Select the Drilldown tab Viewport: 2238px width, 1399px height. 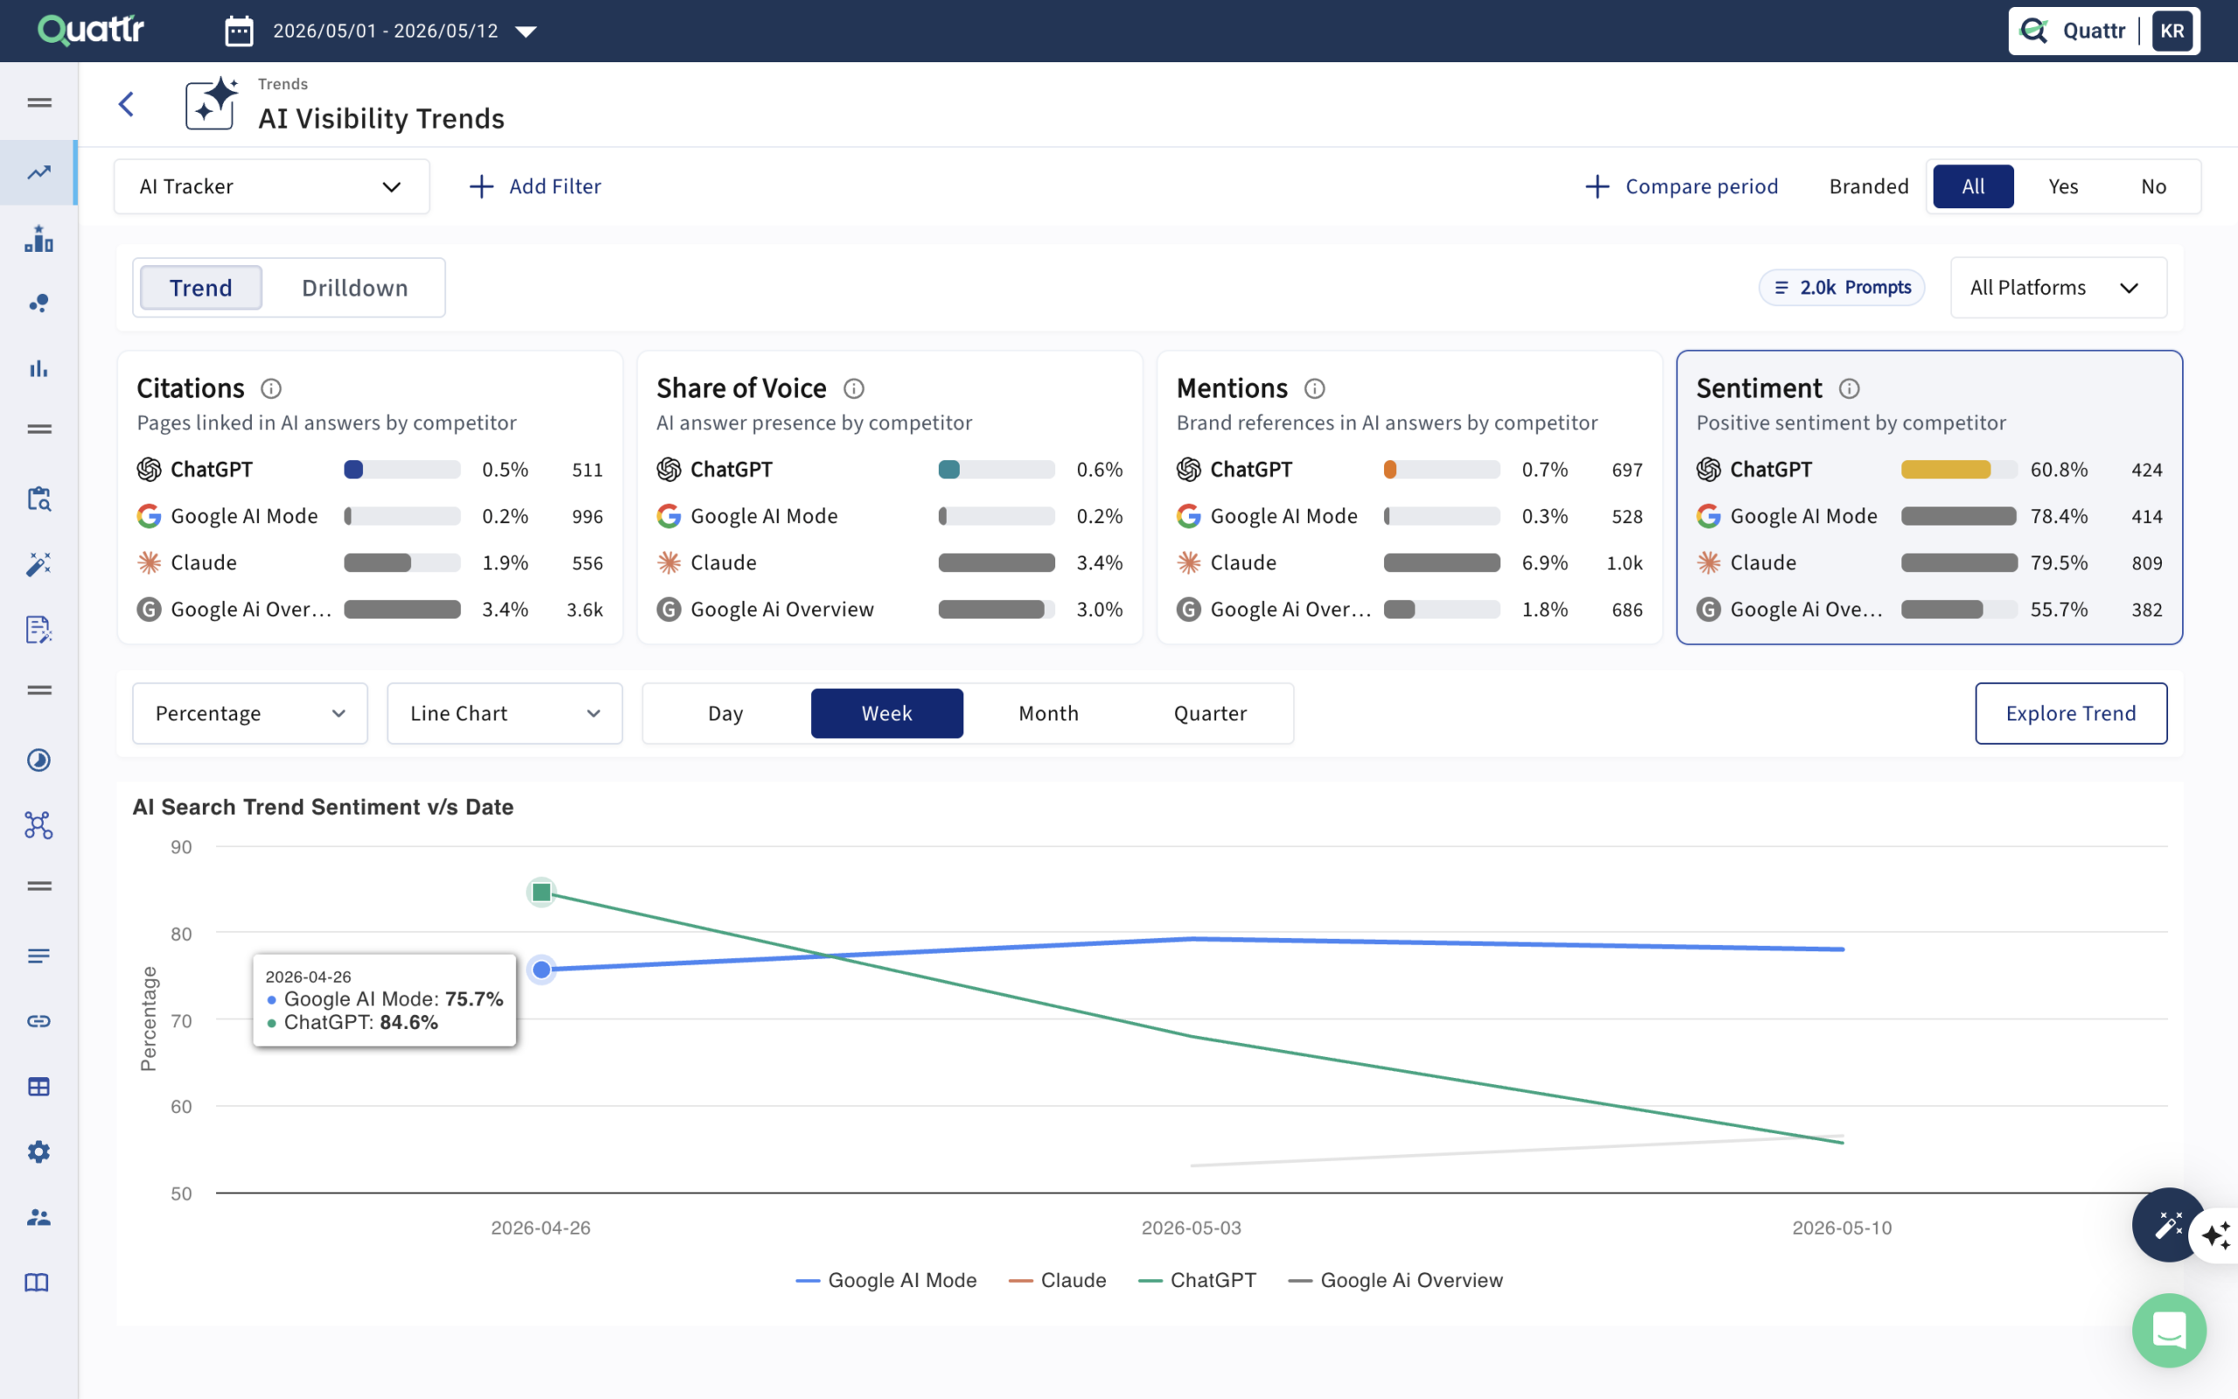[x=355, y=288]
